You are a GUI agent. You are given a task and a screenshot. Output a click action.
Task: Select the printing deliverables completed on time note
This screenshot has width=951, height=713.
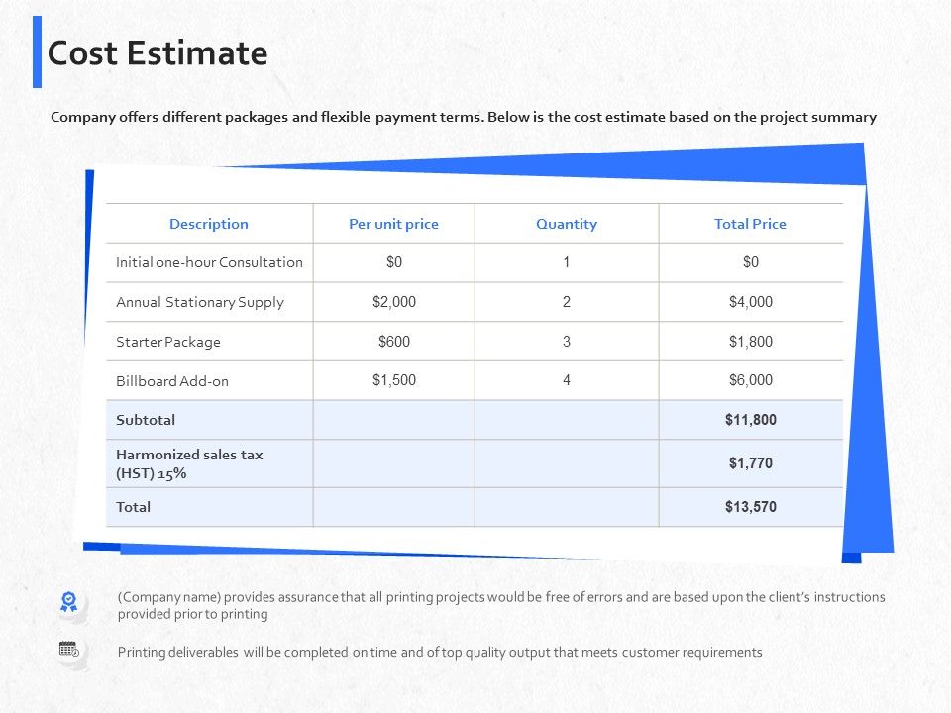pos(440,653)
